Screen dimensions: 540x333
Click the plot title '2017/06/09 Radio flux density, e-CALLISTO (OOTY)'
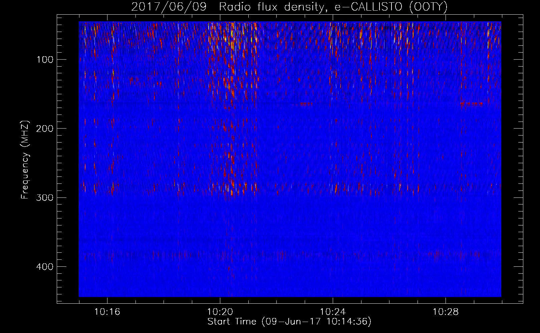click(x=289, y=7)
